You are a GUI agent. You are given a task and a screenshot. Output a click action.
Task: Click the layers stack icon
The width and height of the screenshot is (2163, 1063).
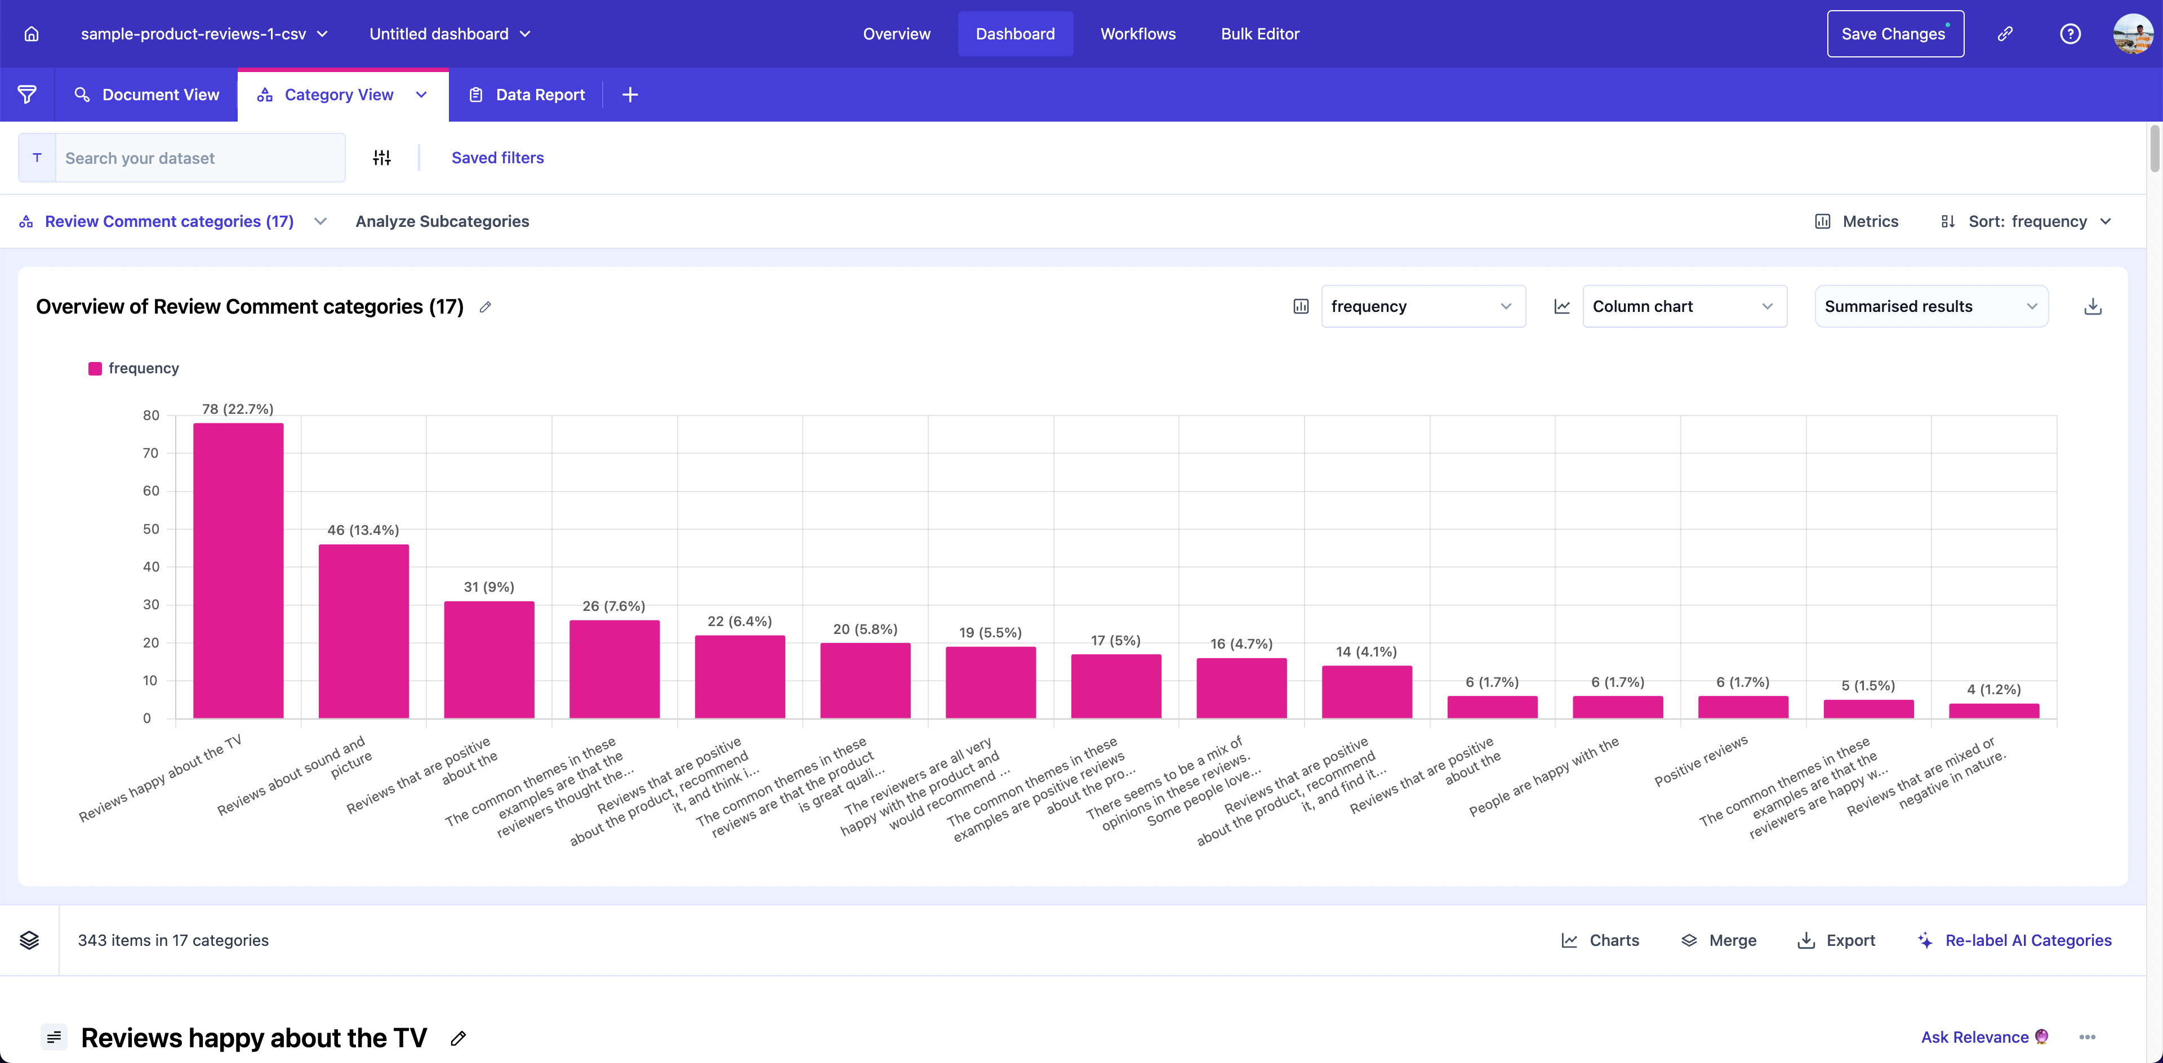click(x=29, y=940)
